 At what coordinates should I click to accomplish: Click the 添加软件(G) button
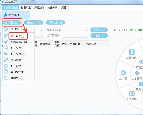(33, 23)
